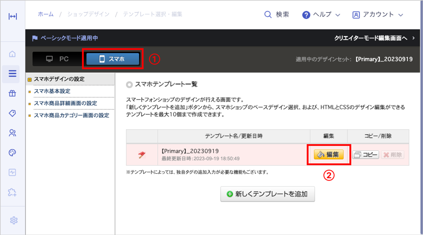Click the disabled 削除 button
423x235 pixels.
click(393, 155)
